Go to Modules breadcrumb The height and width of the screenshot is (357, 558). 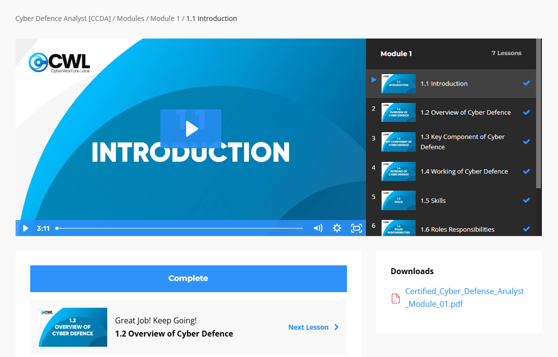[131, 19]
